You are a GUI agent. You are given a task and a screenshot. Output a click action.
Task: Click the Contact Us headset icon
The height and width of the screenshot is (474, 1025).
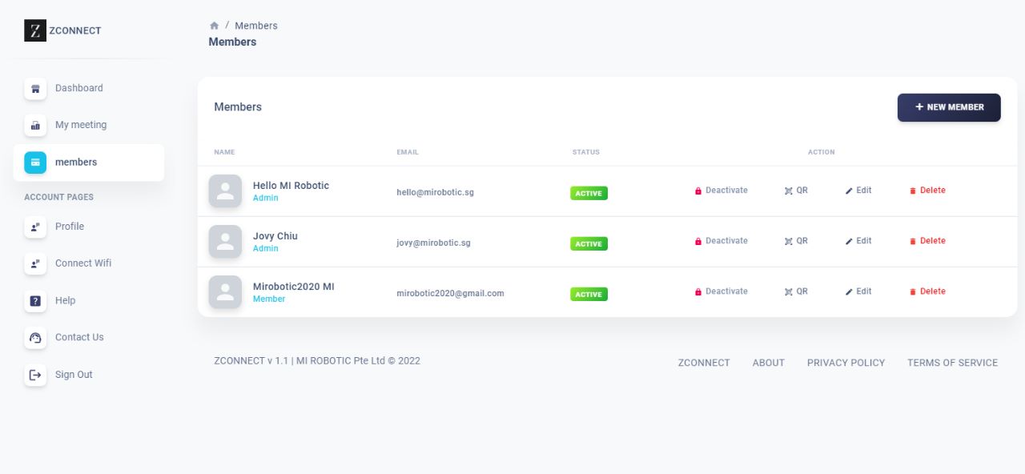(35, 338)
